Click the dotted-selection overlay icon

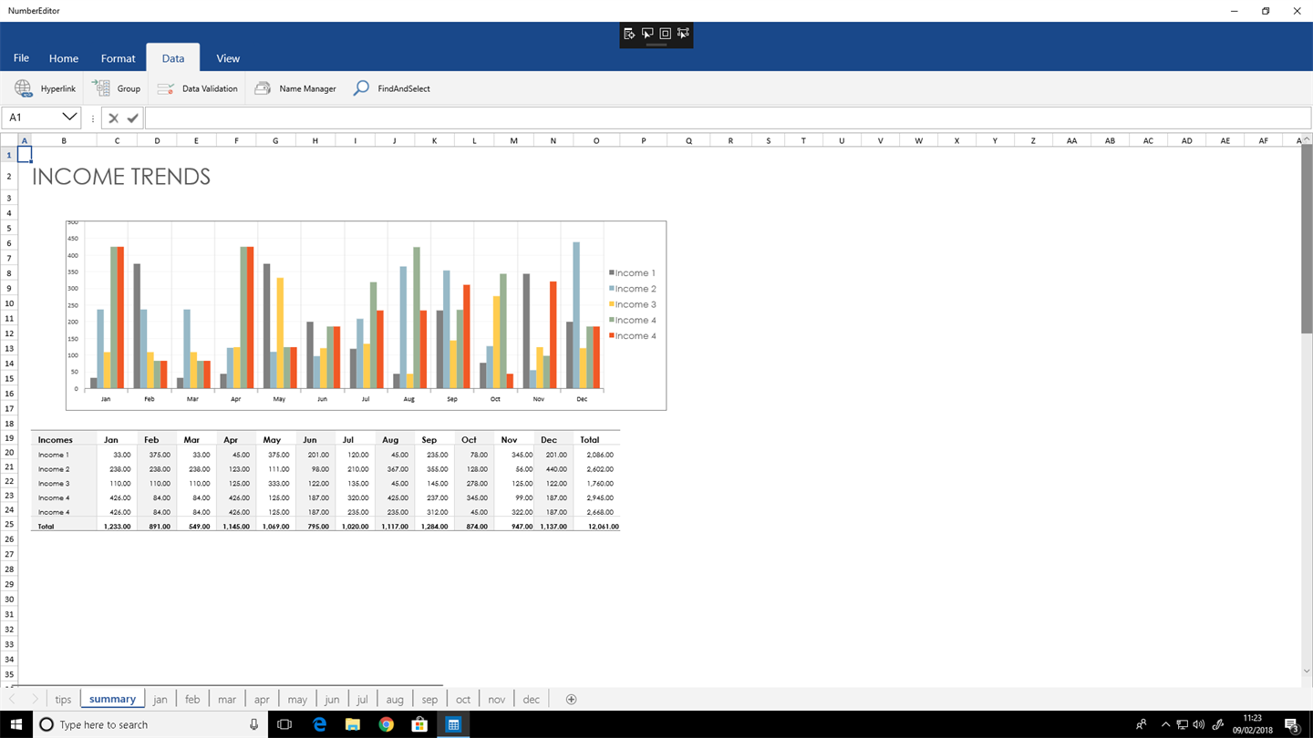point(683,34)
